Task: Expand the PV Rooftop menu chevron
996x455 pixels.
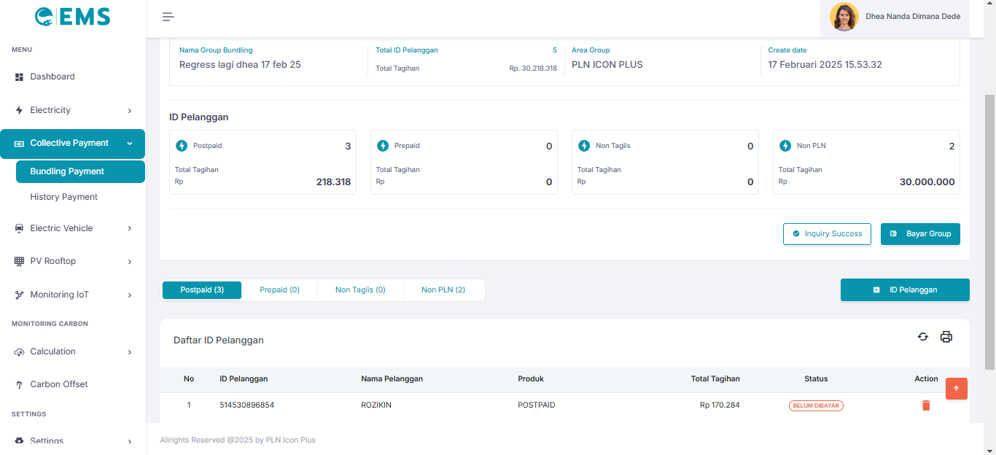Action: [x=130, y=262]
